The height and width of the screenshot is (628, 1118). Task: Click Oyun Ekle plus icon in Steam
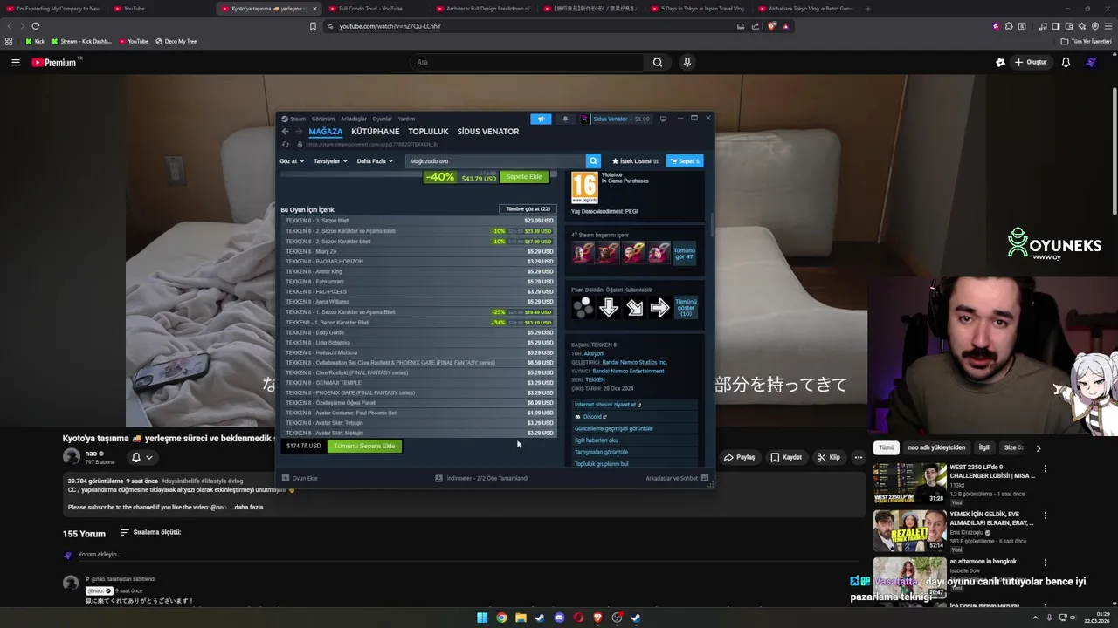(286, 478)
